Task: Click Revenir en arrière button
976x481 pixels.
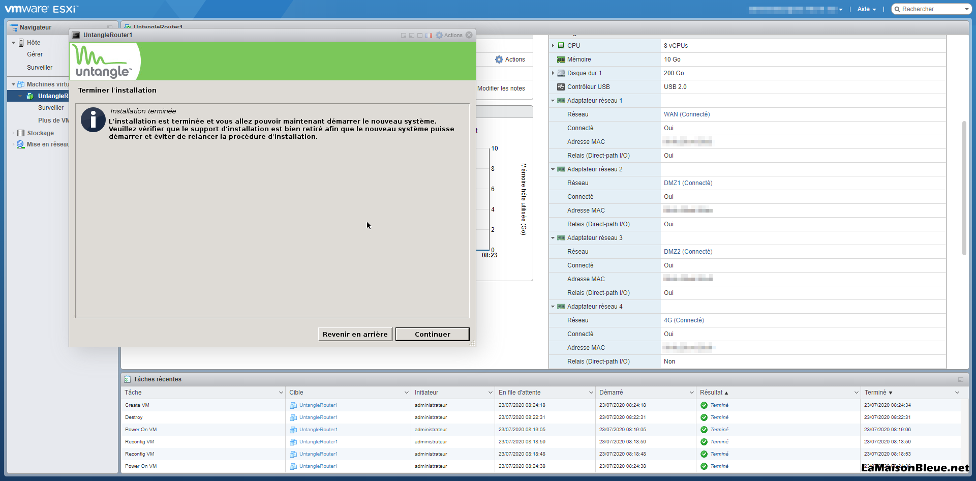Action: (355, 334)
